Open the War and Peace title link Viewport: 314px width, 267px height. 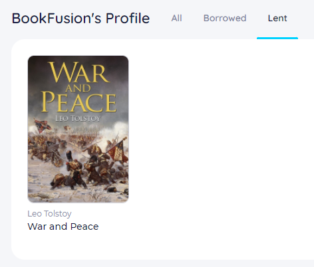pyautogui.click(x=63, y=226)
